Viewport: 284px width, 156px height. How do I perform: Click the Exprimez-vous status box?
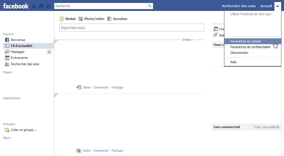pos(132,28)
